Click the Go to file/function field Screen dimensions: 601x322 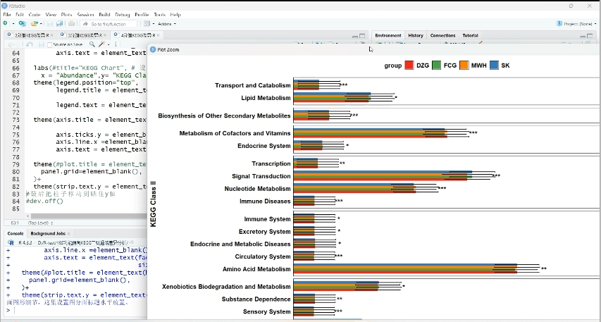tap(109, 24)
